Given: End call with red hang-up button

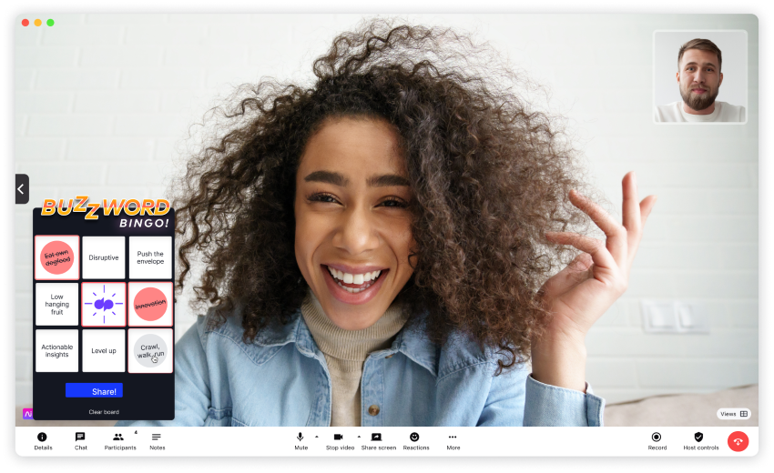Looking at the screenshot, I should point(738,441).
